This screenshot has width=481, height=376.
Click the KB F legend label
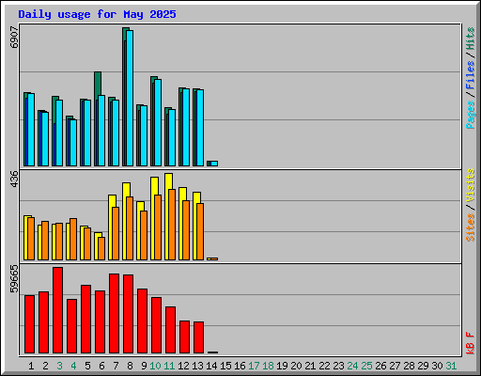[x=471, y=343]
